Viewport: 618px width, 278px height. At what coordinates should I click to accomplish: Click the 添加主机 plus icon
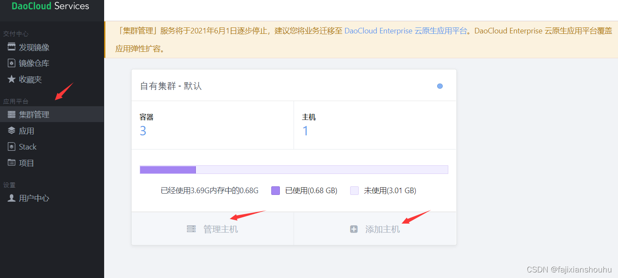point(354,229)
